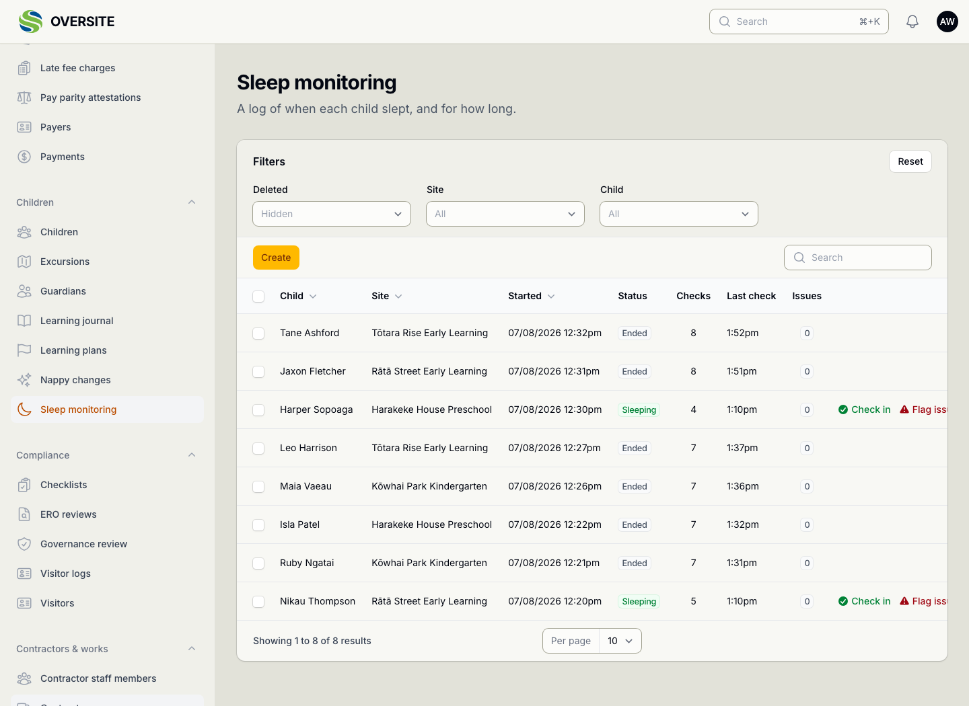Tick the checkbox for Harper Sopoaga

tap(258, 410)
